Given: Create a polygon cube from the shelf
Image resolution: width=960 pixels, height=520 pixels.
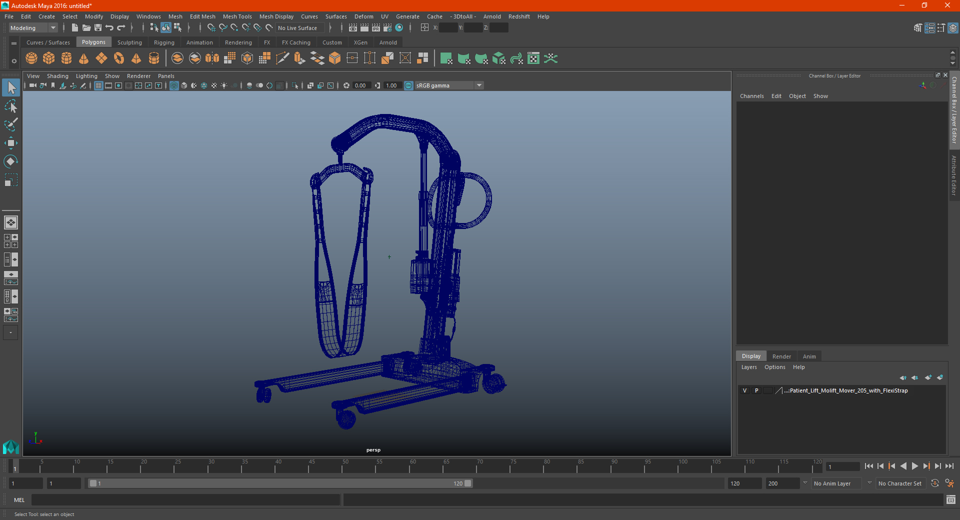Looking at the screenshot, I should (49, 58).
